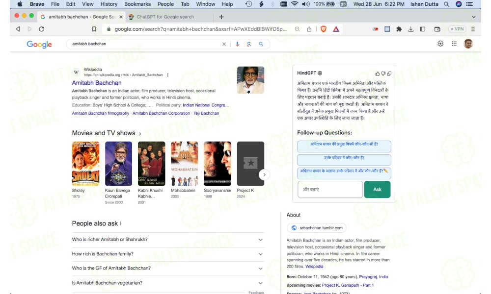Click the Ask button in HindGPT
This screenshot has height=294, width=491.
coord(377,189)
